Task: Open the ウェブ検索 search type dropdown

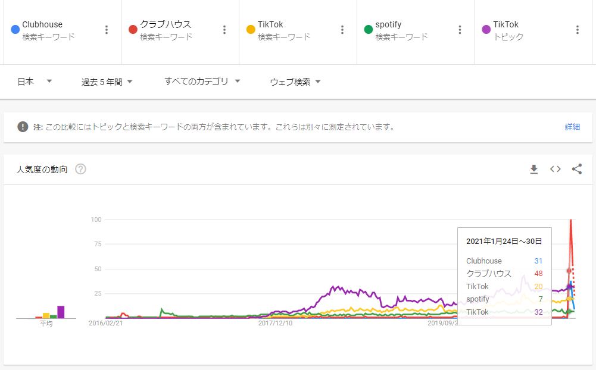Action: click(x=295, y=81)
